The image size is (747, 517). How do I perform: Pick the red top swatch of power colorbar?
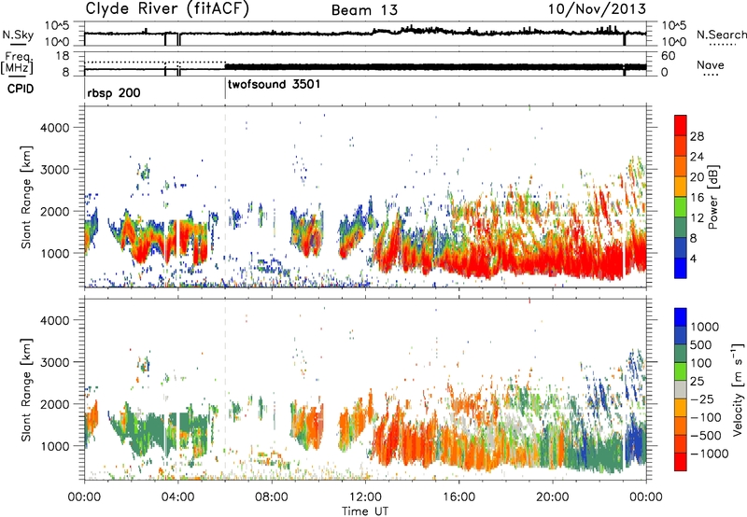(681, 126)
